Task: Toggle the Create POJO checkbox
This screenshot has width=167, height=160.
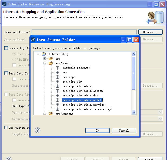Action: coord(6,48)
